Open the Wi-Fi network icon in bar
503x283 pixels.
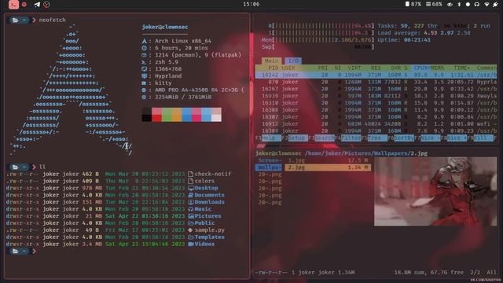[486, 4]
